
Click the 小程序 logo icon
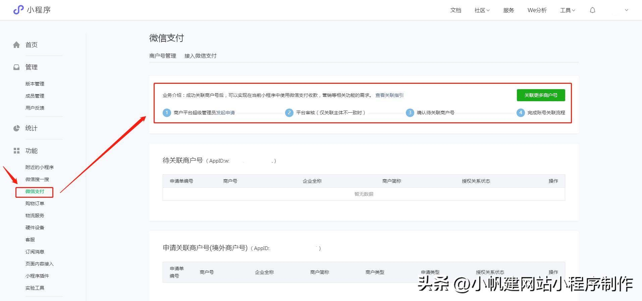(x=18, y=10)
